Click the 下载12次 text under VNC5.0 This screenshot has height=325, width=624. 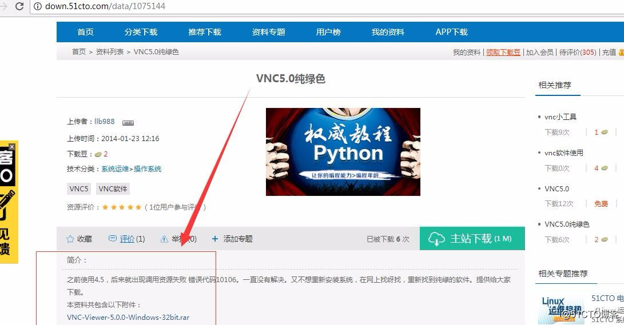pyautogui.click(x=559, y=204)
